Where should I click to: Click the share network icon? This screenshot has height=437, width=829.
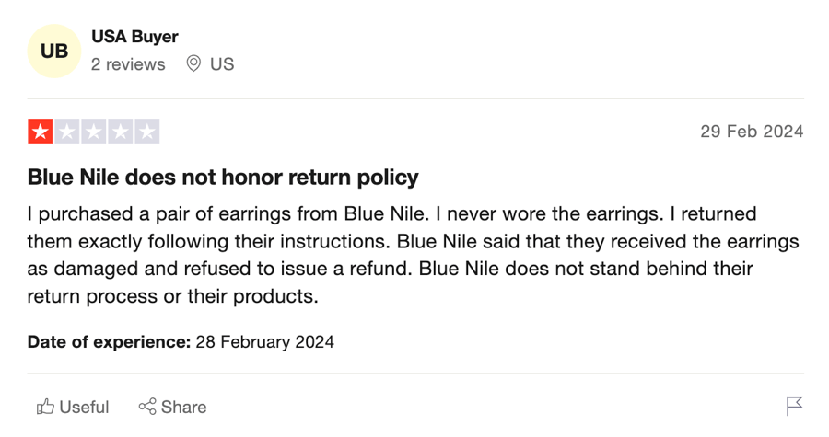147,407
